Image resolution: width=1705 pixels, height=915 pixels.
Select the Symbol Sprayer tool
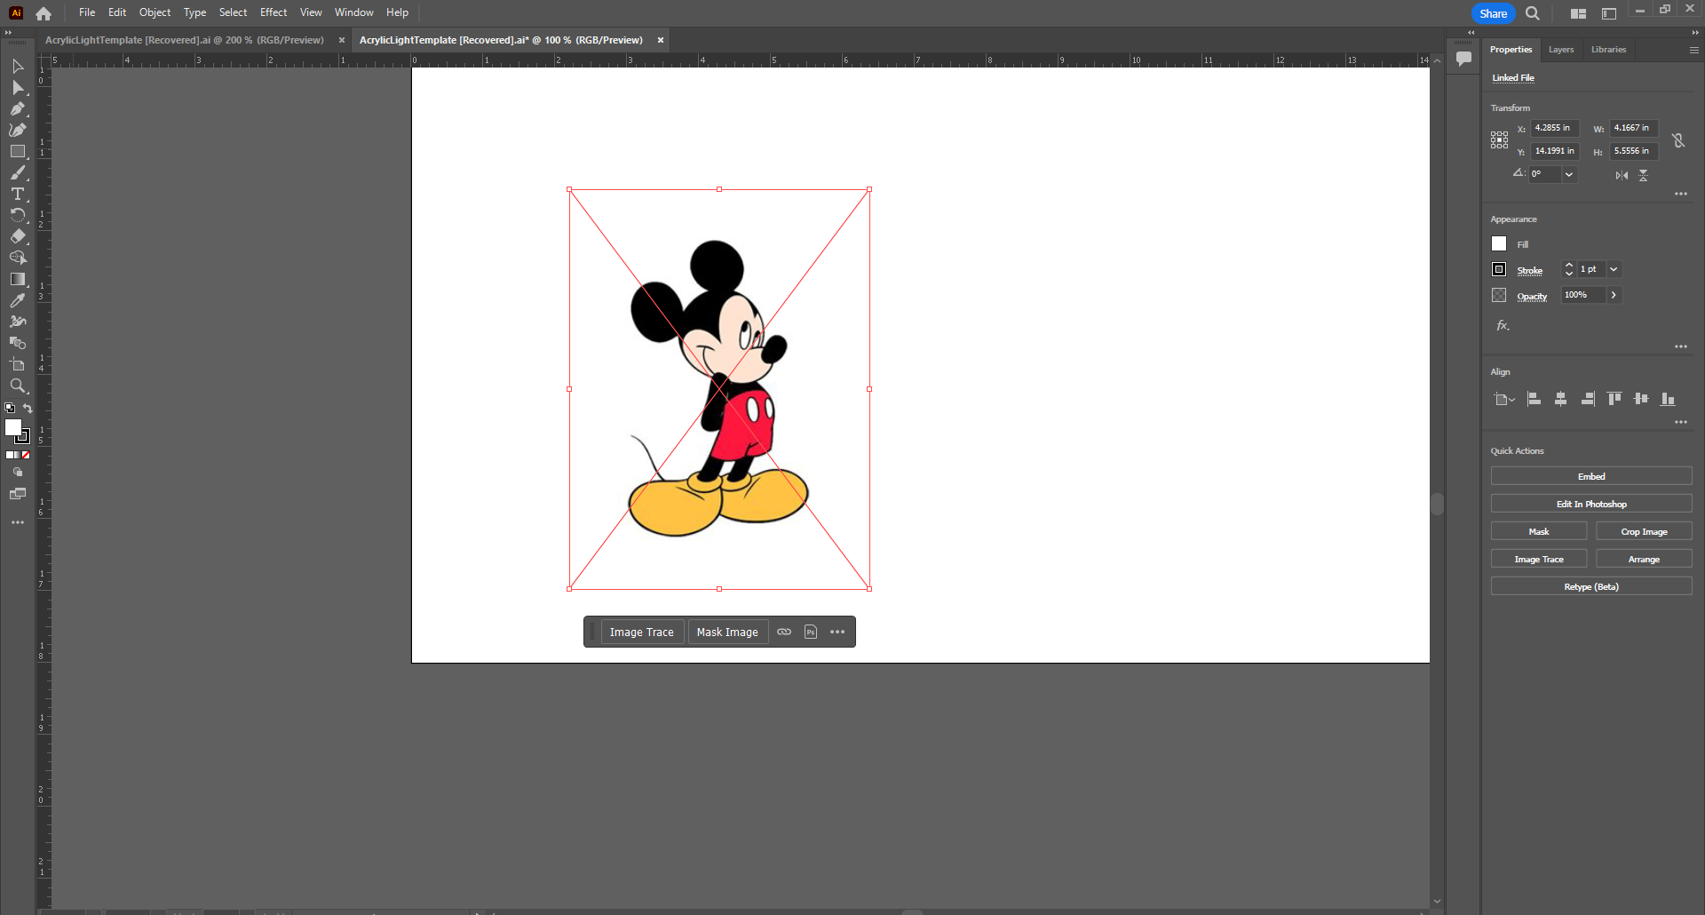point(18,322)
